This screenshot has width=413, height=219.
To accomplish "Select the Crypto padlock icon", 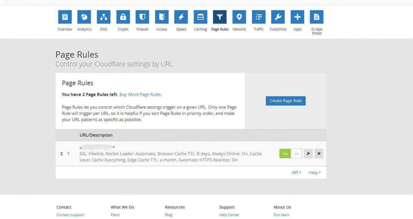I will [x=123, y=17].
